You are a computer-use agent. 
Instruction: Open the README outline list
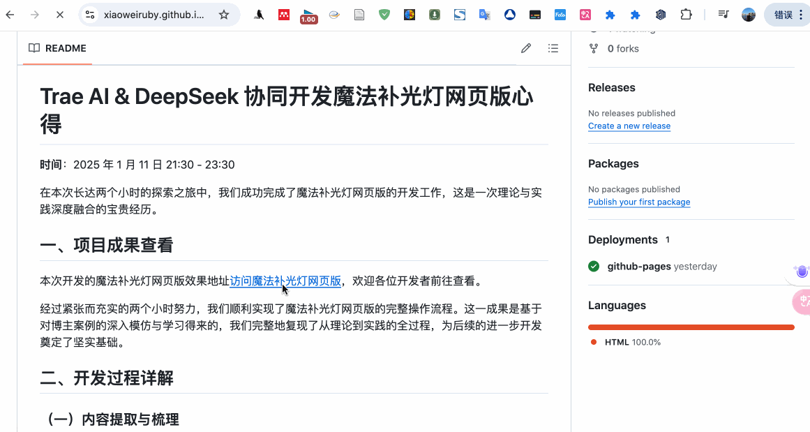[x=553, y=48]
